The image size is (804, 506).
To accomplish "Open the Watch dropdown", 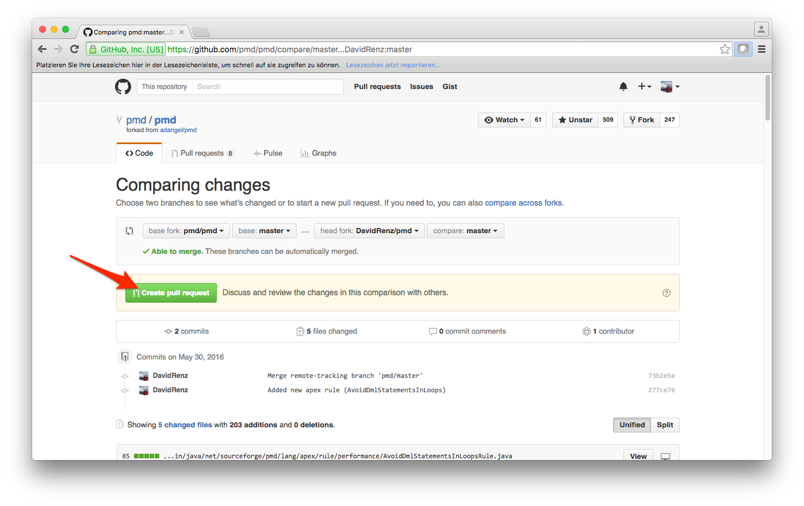I will pyautogui.click(x=504, y=120).
